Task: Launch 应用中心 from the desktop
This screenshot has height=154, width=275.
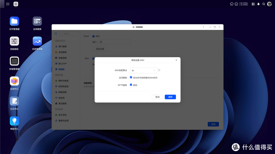Action: [14, 81]
